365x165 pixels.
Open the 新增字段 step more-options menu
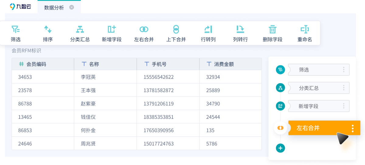[x=344, y=106]
